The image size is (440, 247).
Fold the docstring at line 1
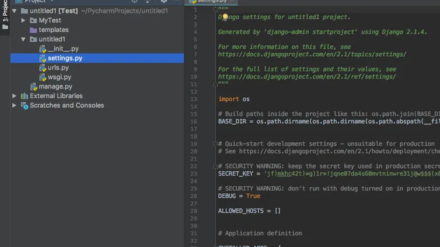[215, 10]
